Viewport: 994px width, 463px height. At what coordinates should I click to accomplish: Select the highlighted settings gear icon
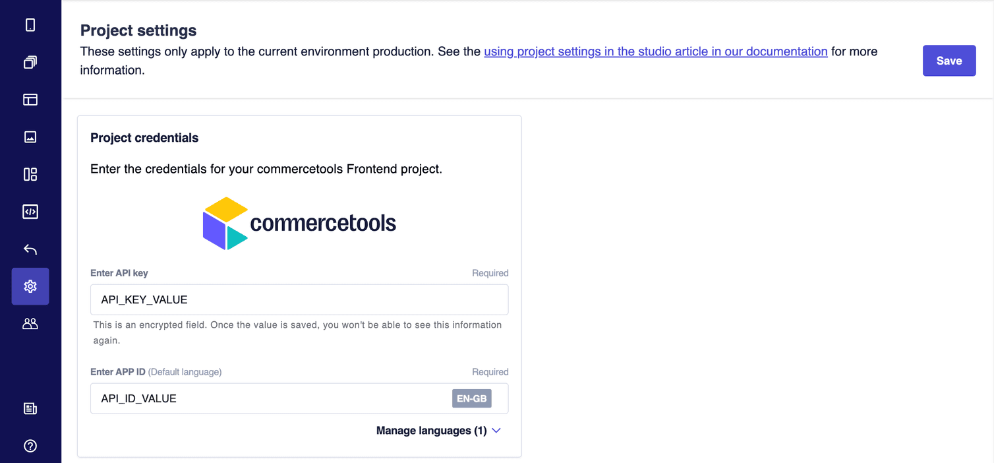click(30, 286)
